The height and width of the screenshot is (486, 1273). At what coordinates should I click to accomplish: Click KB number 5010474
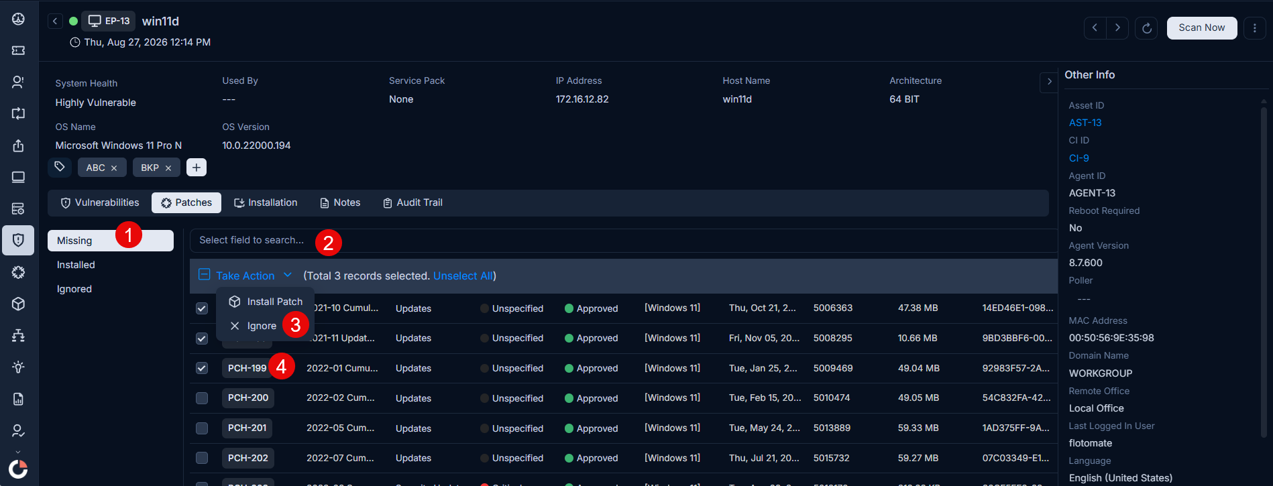point(832,398)
